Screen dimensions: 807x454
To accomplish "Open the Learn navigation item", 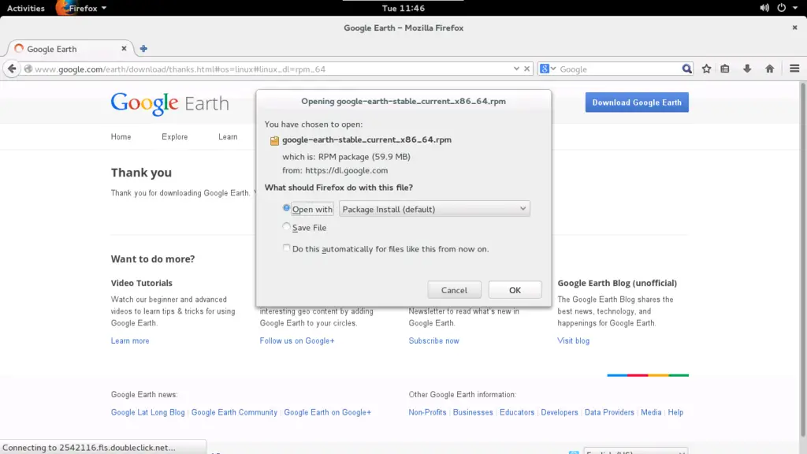I will 228,137.
